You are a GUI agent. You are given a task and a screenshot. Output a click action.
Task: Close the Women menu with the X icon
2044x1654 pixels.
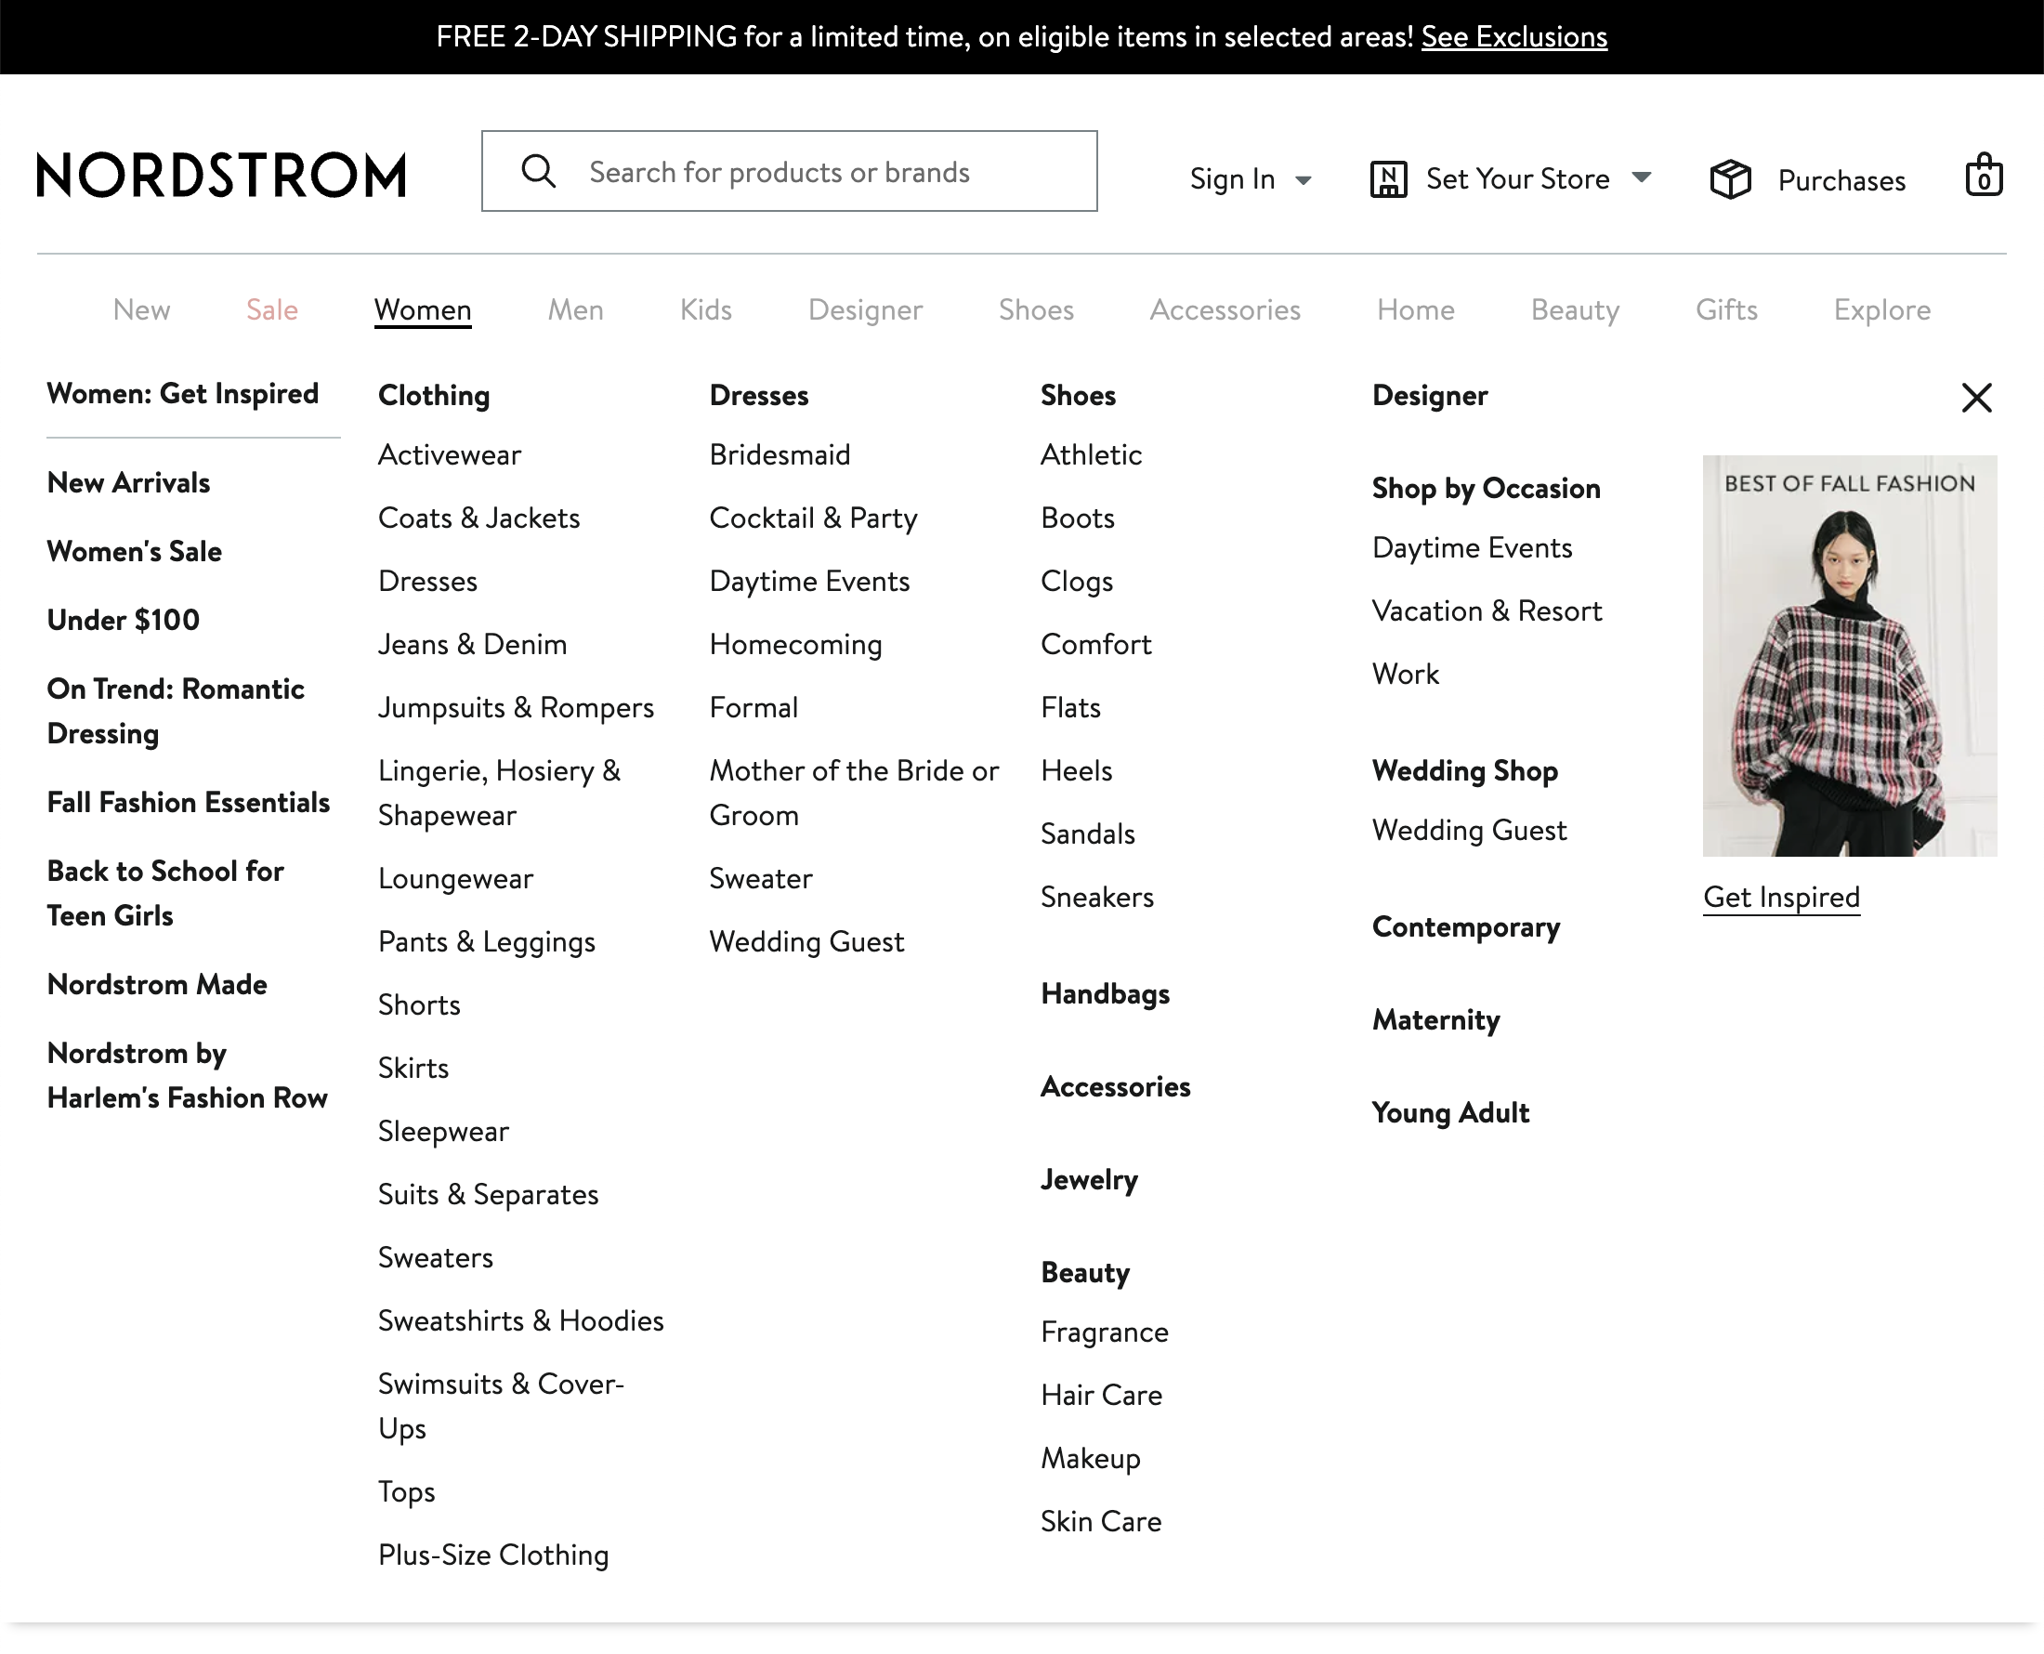[1976, 400]
